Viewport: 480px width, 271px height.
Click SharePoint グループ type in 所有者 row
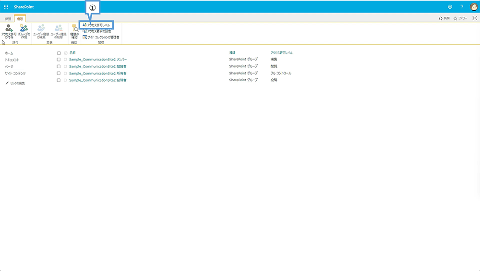coord(243,73)
